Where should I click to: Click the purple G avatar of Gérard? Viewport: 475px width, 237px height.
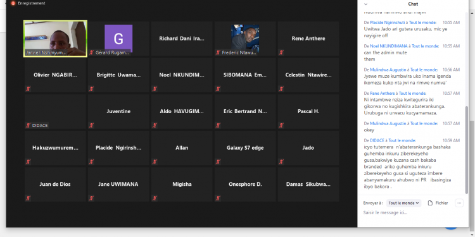pos(118,39)
